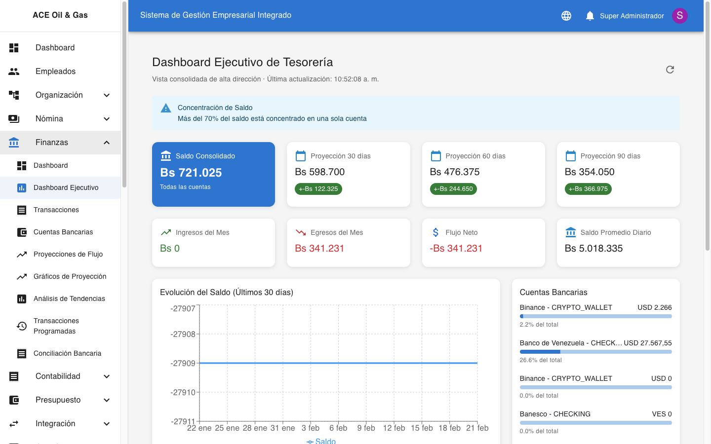Click the refresh icon near the dashboard title

670,70
